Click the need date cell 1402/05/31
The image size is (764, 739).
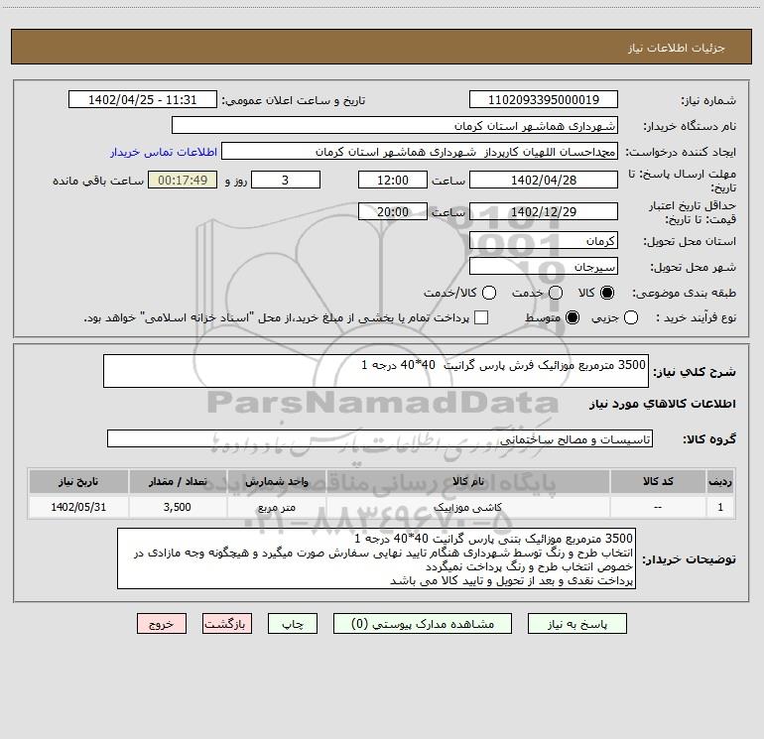tap(78, 508)
